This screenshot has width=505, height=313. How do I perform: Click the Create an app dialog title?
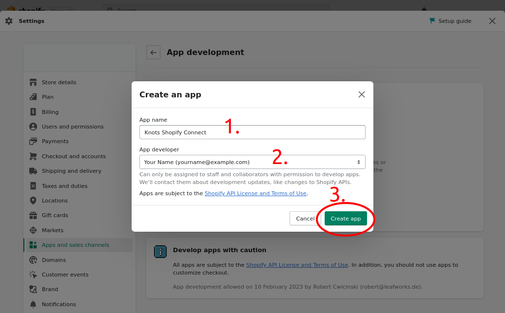170,94
